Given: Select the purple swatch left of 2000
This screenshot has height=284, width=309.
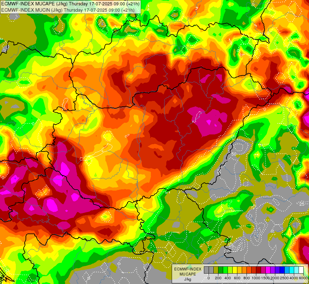Looking at the screenshot, I should click(x=273, y=270).
